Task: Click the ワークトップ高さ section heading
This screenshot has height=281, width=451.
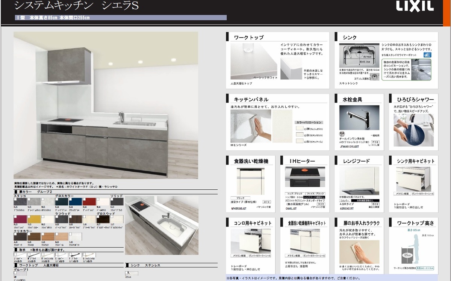Action: (x=415, y=223)
